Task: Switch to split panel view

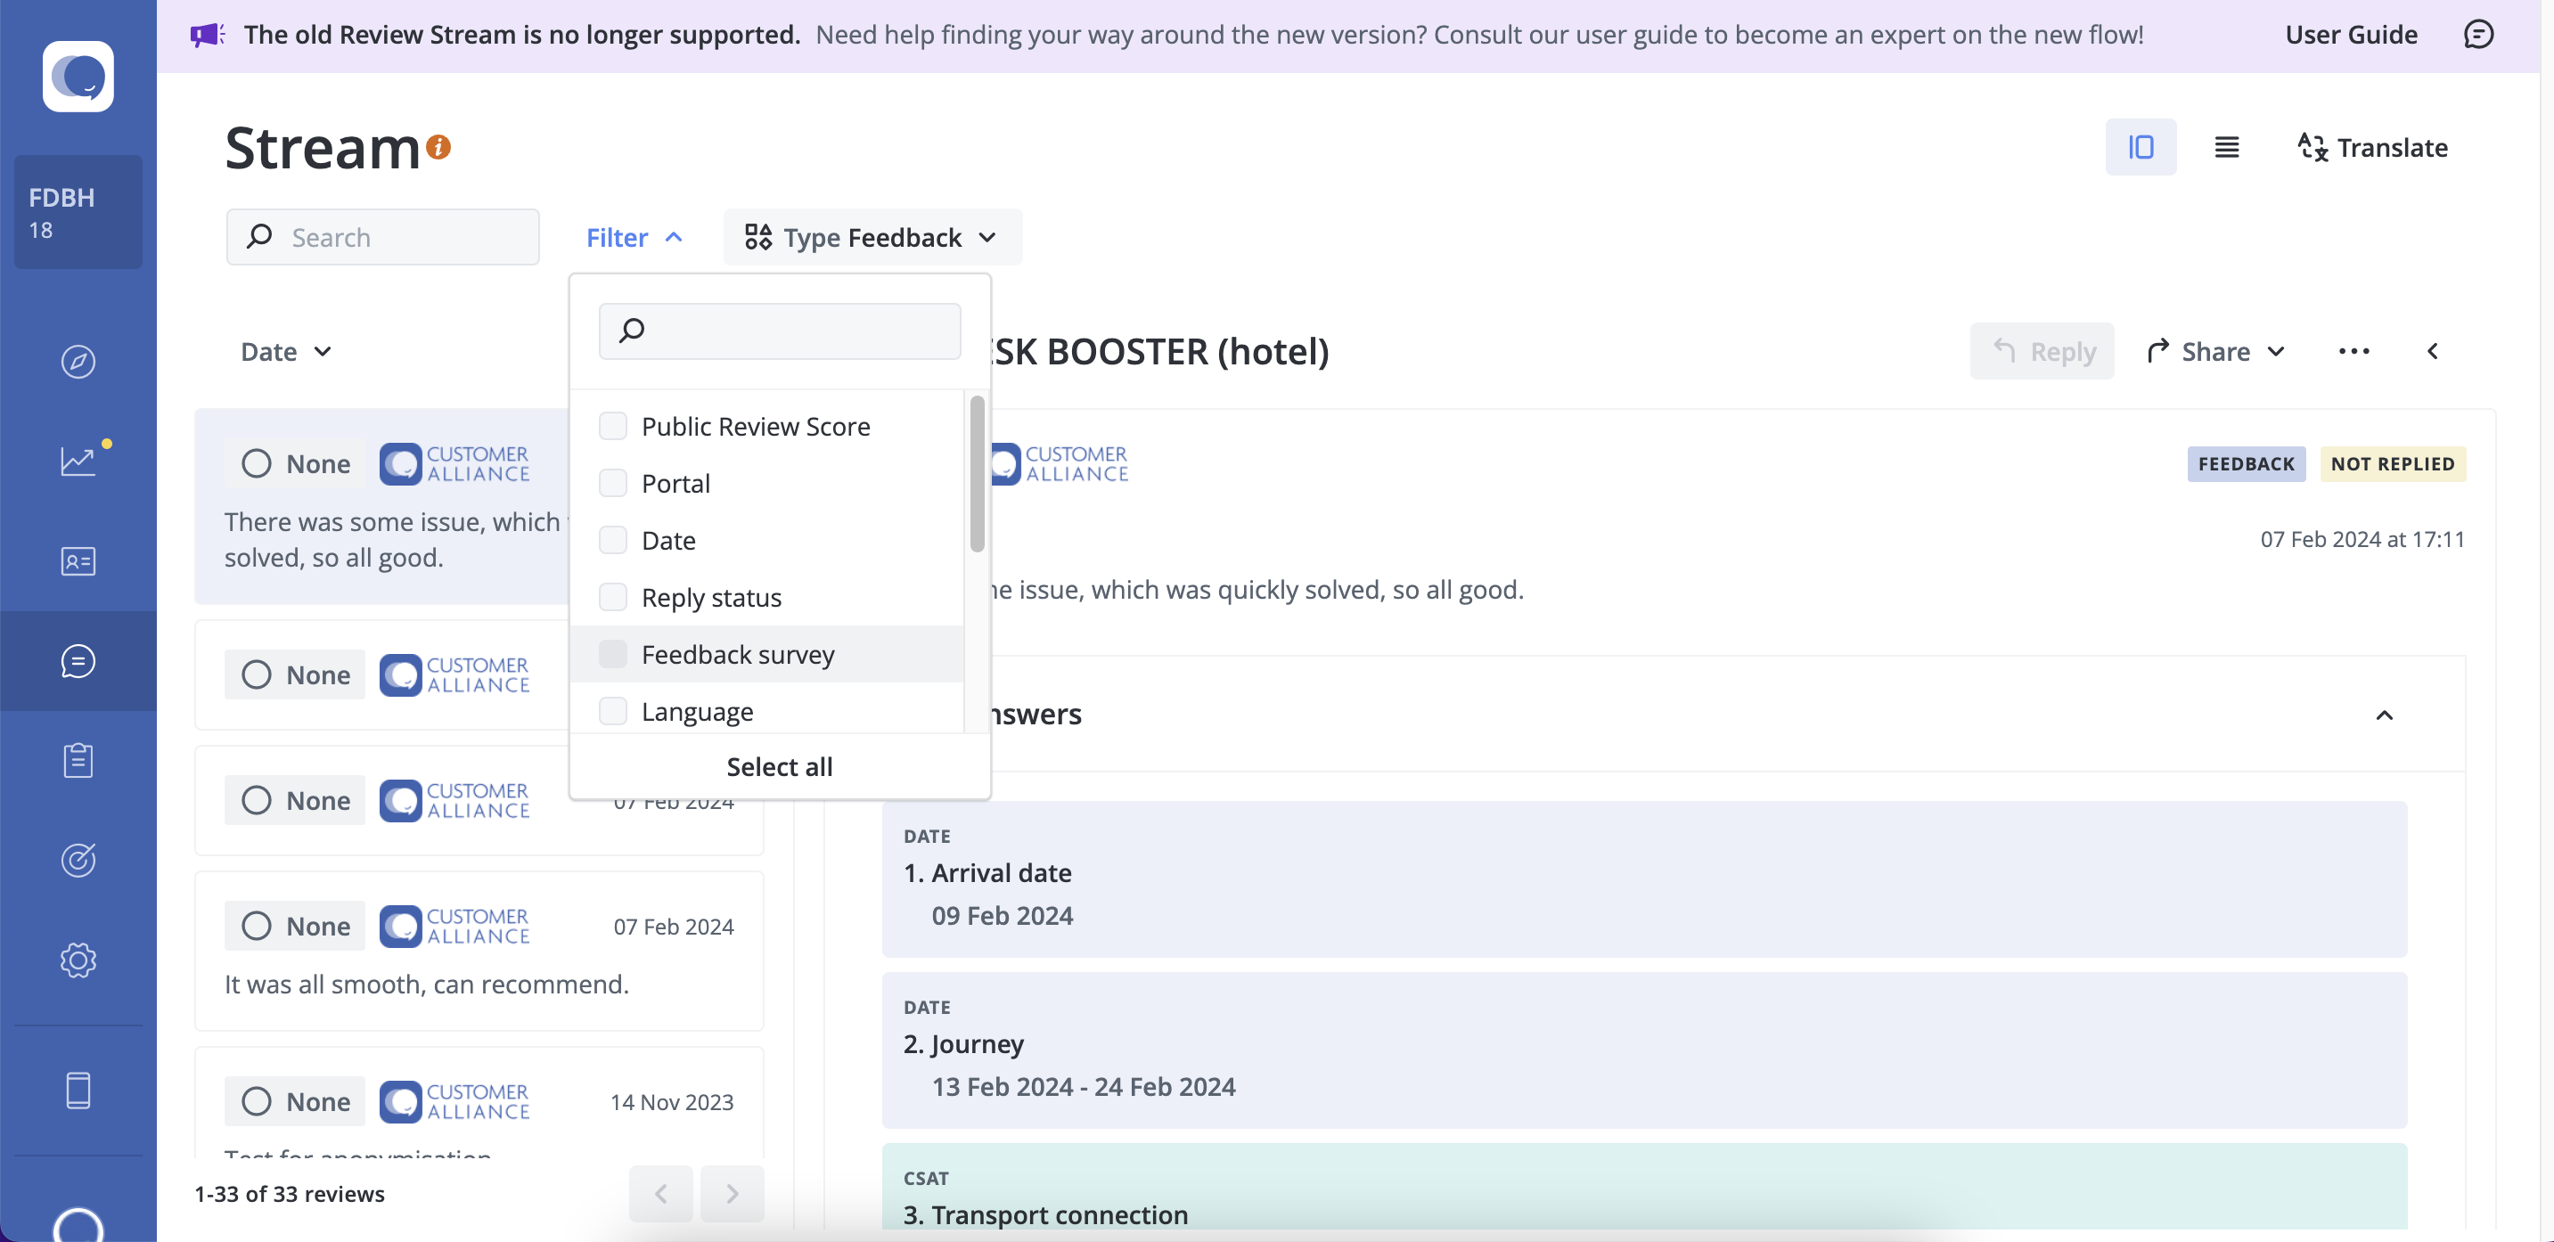Action: click(x=2141, y=148)
